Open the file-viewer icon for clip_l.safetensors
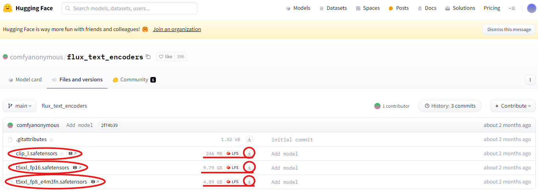Viewport: 538px width, 191px height. coord(73,154)
